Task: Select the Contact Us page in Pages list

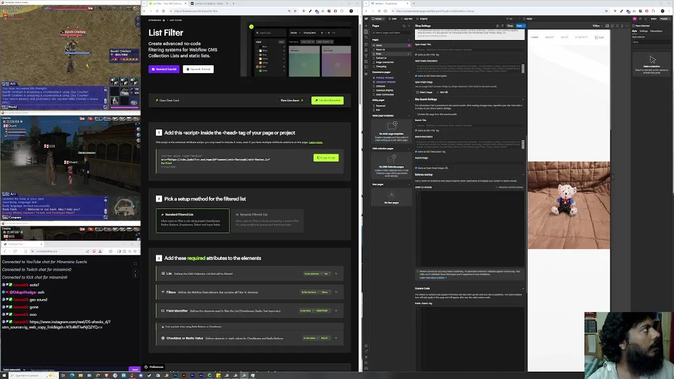Action: coord(381,58)
